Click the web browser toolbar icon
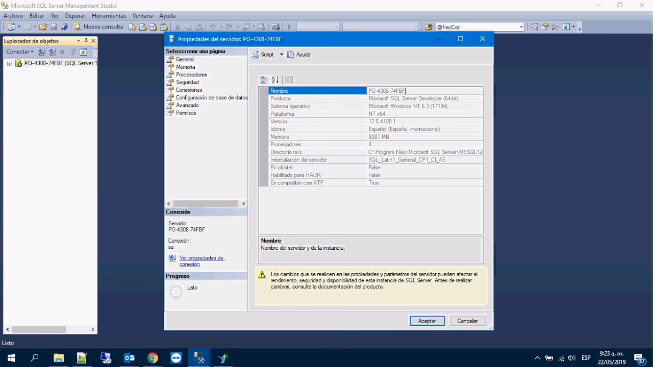The height and width of the screenshot is (367, 653). click(566, 27)
